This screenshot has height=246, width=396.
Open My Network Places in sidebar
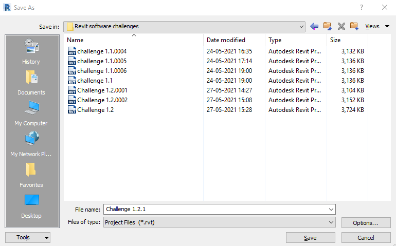pyautogui.click(x=31, y=144)
